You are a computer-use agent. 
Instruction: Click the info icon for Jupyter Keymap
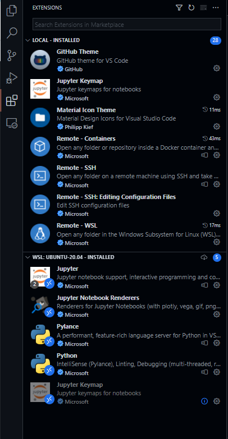[x=205, y=401]
